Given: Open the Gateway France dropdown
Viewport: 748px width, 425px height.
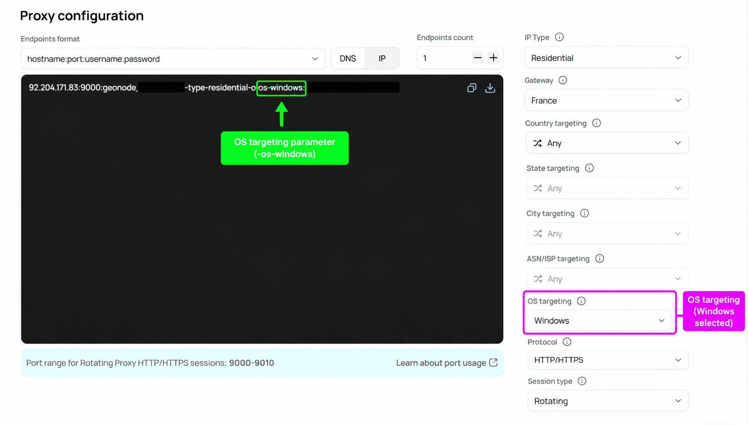Looking at the screenshot, I should point(606,100).
